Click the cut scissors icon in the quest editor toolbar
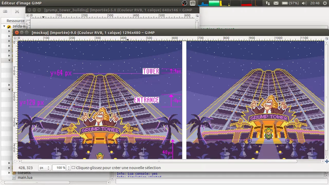 (17, 11)
